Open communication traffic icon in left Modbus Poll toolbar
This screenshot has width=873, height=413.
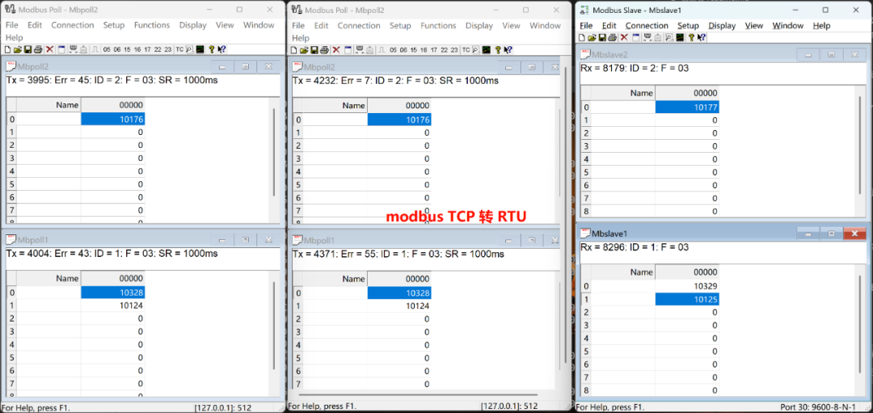[x=189, y=49]
